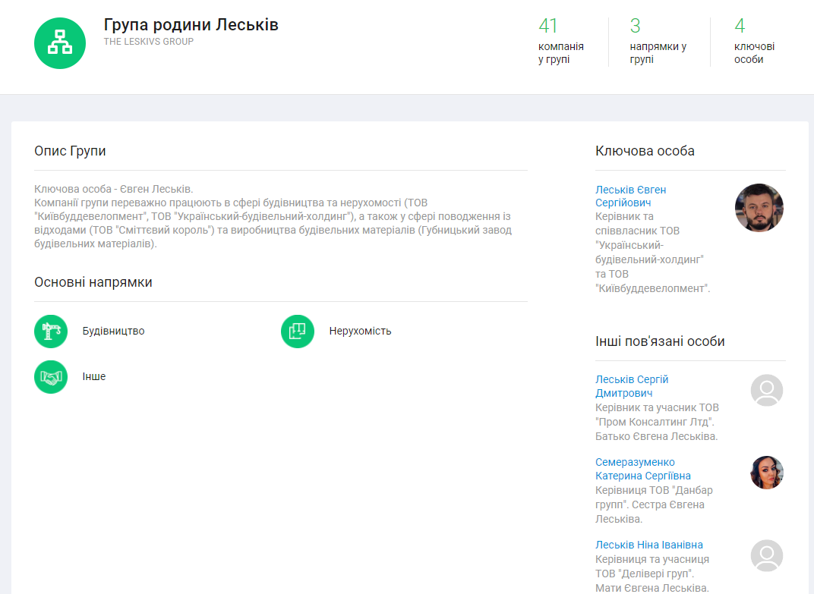Open Леськів Євген Сергійович profile link
The image size is (814, 594).
[631, 196]
